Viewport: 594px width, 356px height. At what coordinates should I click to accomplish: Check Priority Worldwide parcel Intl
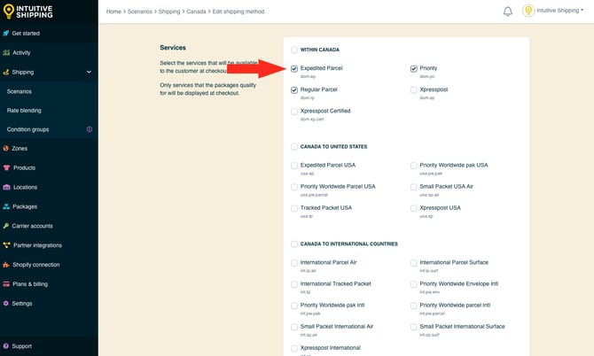tap(414, 306)
